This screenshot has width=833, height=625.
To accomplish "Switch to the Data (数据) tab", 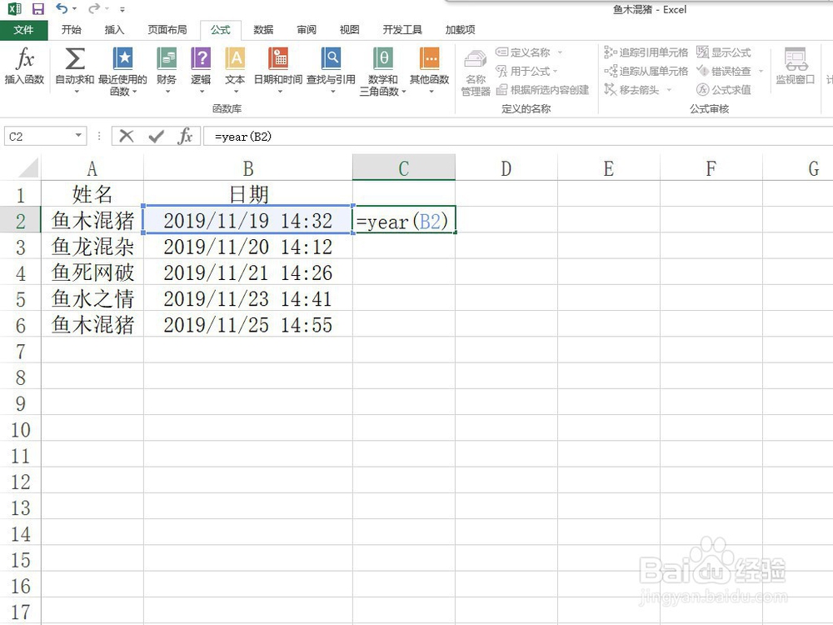I will 263,30.
